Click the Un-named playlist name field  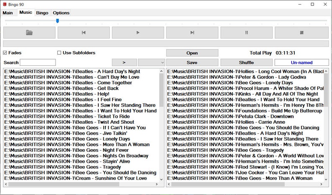coord(302,62)
